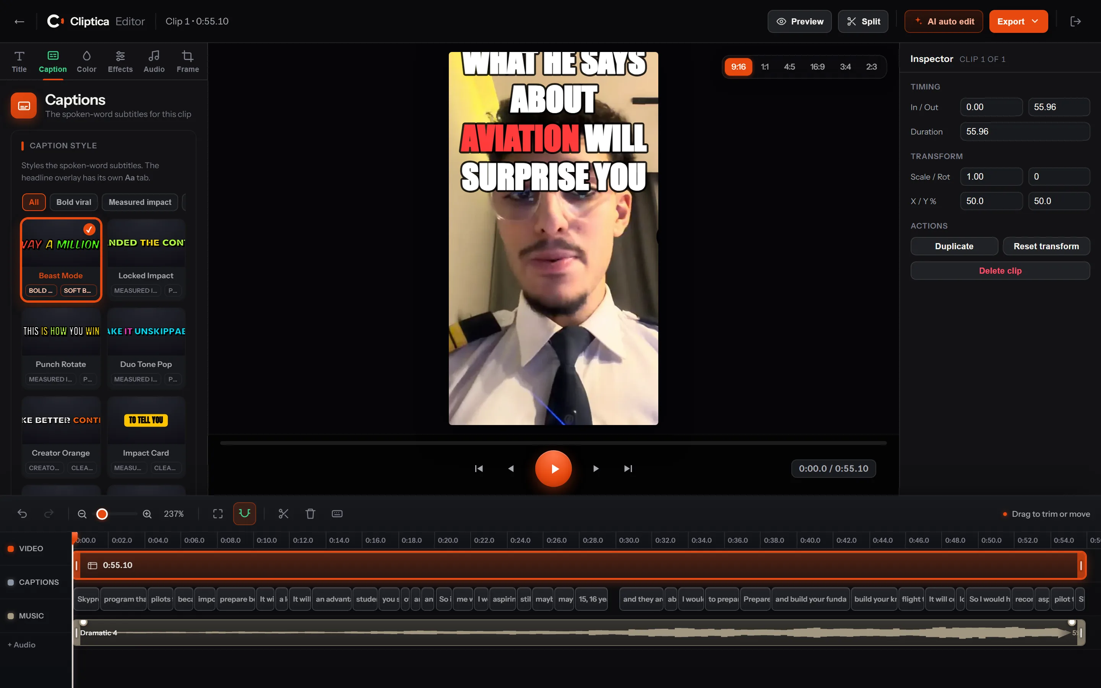Click the trash delete icon in timeline toolbar

310,514
